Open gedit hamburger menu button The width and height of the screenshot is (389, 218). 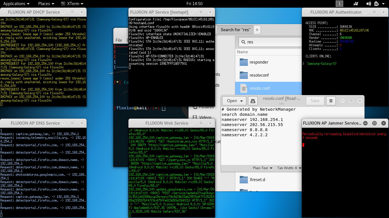click(331, 101)
